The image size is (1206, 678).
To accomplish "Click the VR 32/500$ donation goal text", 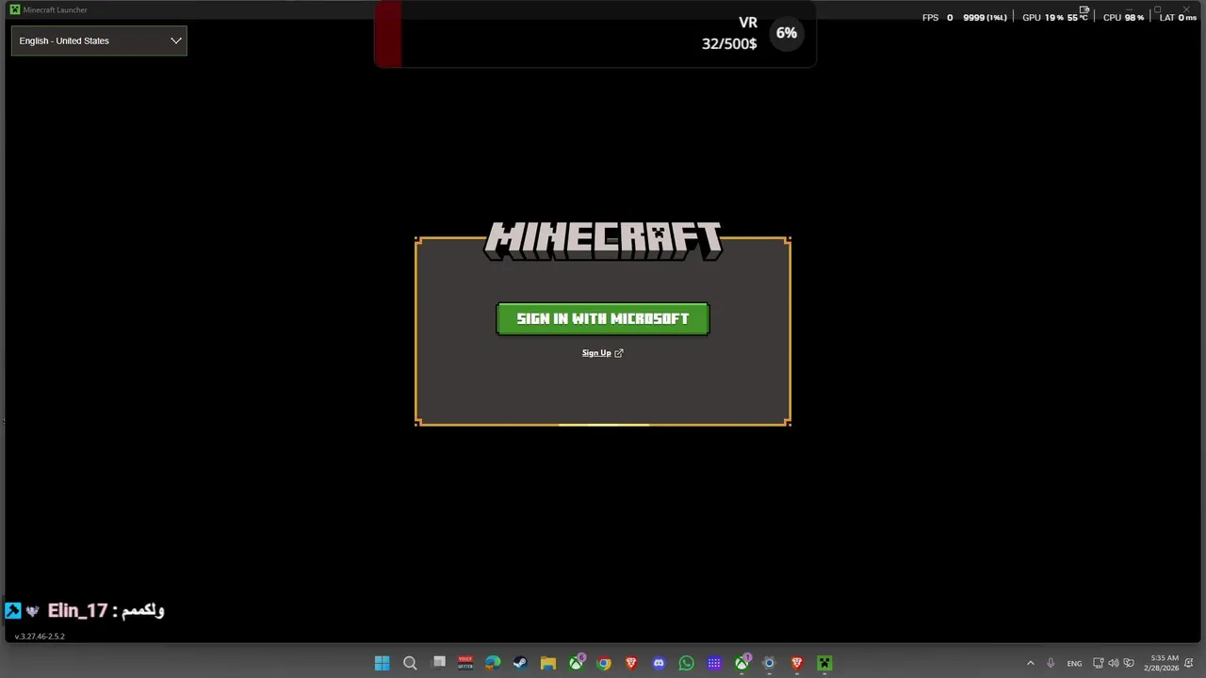I will [x=729, y=33].
